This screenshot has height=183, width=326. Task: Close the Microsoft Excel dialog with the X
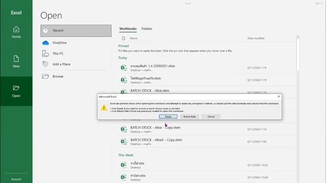coord(279,97)
